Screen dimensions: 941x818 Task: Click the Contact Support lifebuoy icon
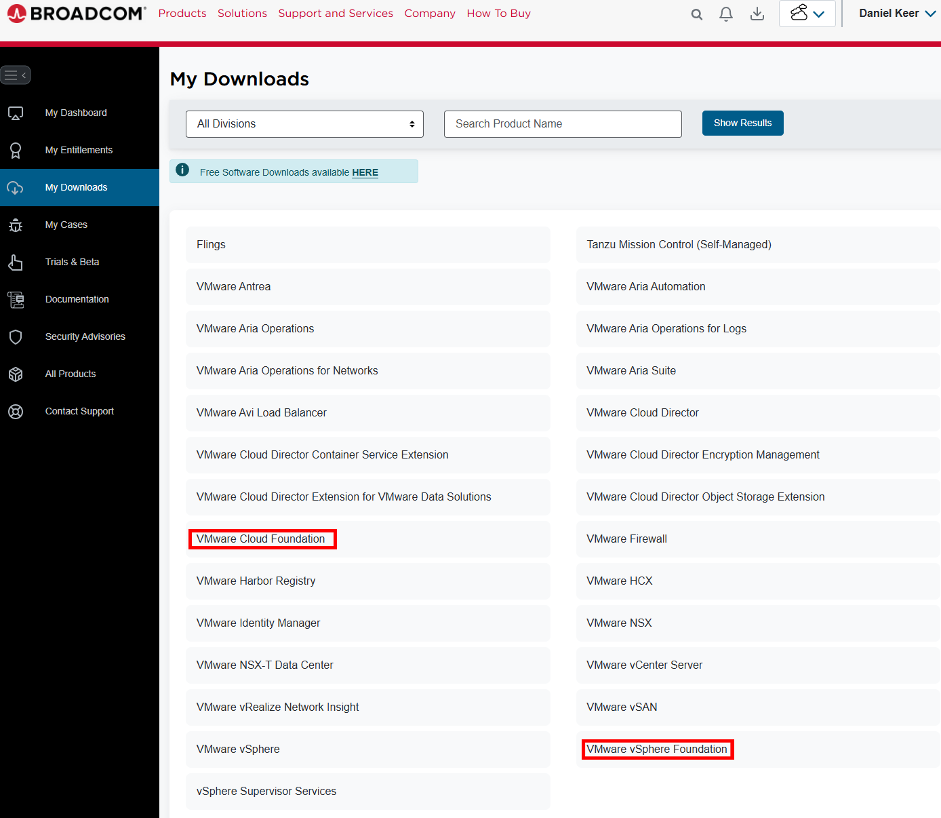coord(16,412)
